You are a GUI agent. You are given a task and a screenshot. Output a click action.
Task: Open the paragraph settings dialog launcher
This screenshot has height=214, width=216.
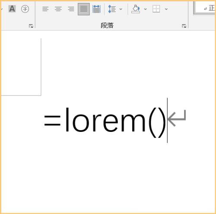[x=184, y=26]
